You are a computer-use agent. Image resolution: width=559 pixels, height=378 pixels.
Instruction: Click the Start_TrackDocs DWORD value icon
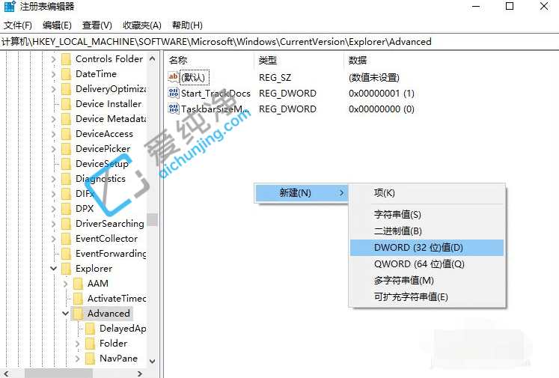(174, 93)
